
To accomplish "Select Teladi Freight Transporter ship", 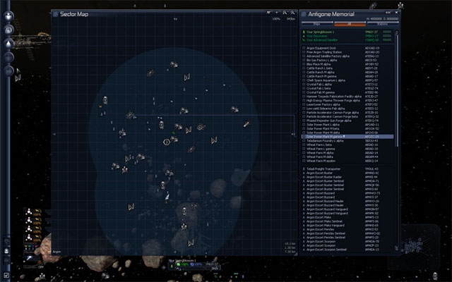I will coord(347,169).
